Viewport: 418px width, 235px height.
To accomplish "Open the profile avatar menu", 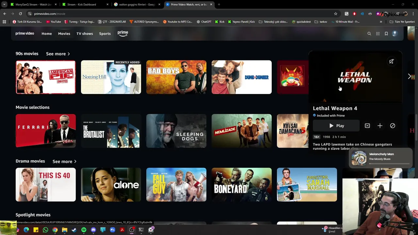I will tap(394, 34).
